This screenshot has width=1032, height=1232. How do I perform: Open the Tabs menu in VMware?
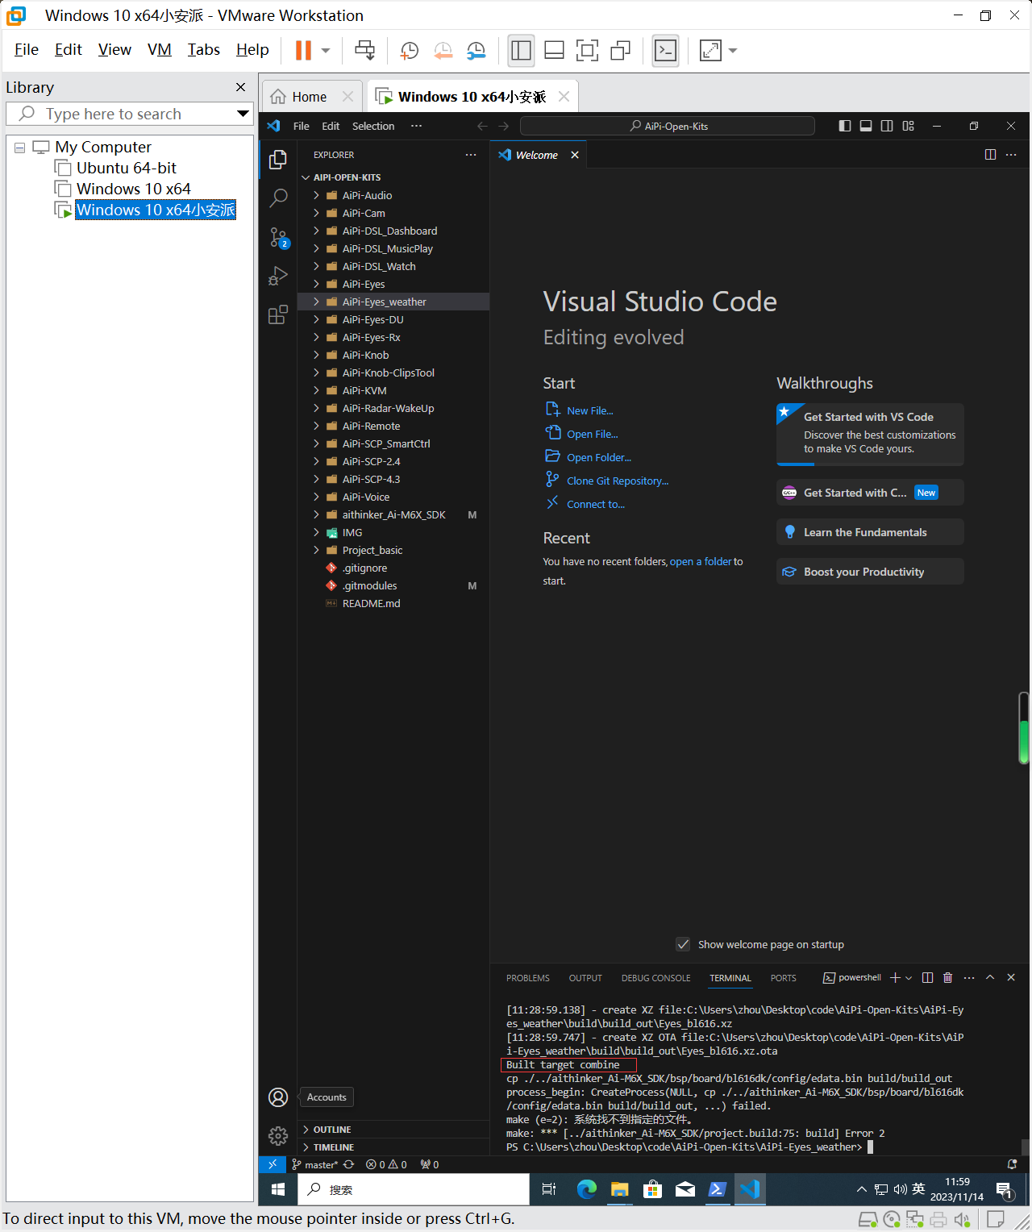click(x=204, y=49)
